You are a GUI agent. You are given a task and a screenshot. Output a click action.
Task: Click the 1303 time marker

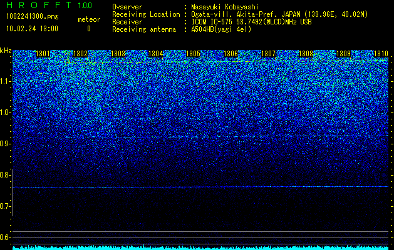[x=118, y=54]
